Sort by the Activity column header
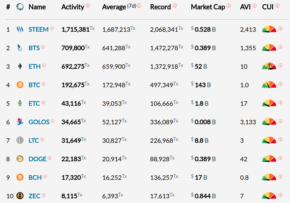 73,7
